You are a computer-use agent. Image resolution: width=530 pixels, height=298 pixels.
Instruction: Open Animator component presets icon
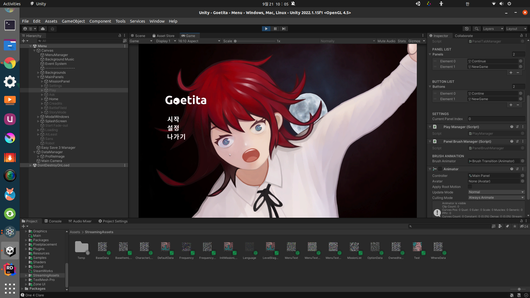[517, 169]
